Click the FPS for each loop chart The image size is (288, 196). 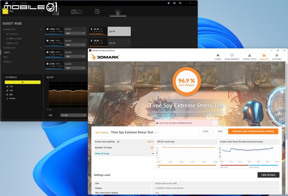pyautogui.click(x=187, y=154)
